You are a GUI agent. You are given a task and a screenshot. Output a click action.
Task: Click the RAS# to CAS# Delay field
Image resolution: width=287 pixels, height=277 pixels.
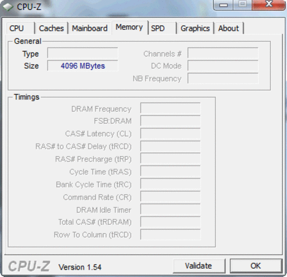click(170, 146)
